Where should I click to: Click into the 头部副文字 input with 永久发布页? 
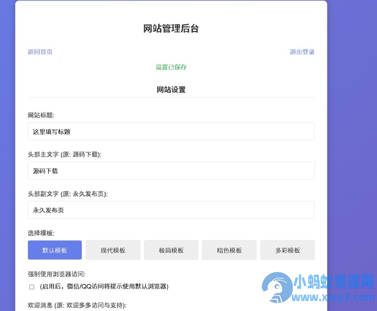click(171, 210)
